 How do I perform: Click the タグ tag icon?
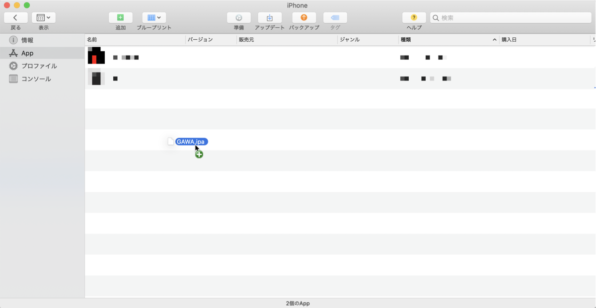[335, 18]
